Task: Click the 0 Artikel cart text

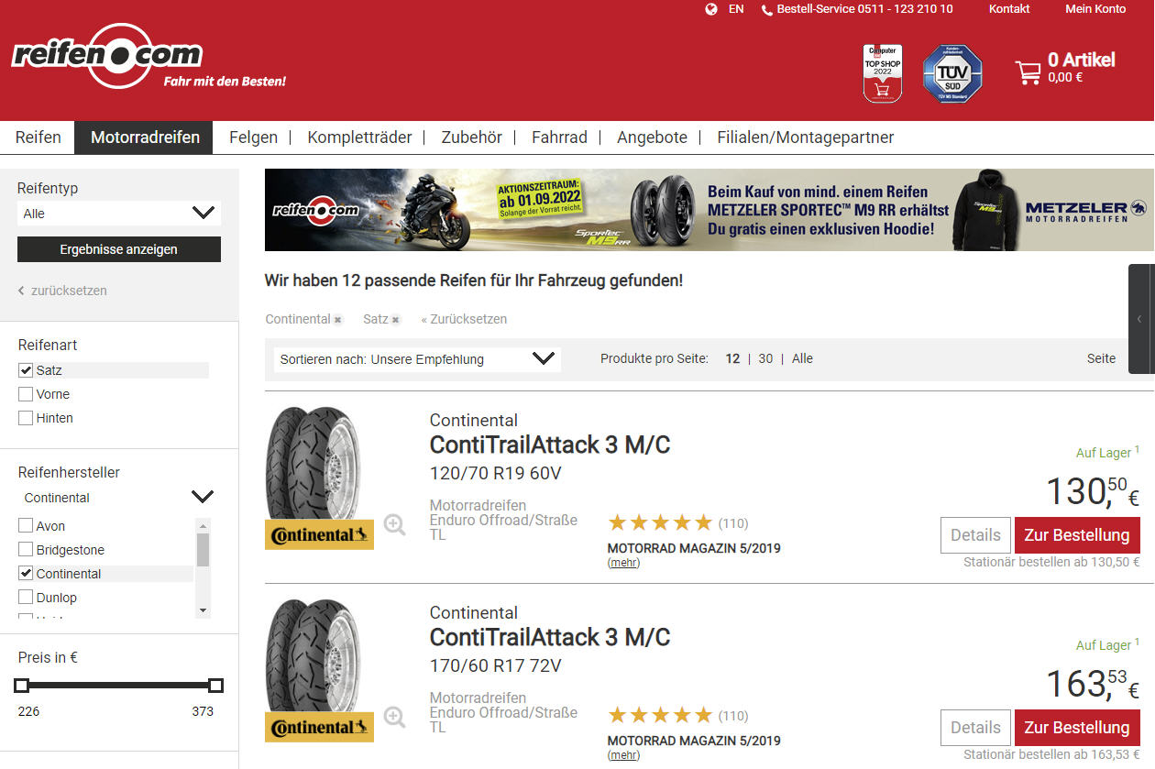Action: pyautogui.click(x=1082, y=60)
